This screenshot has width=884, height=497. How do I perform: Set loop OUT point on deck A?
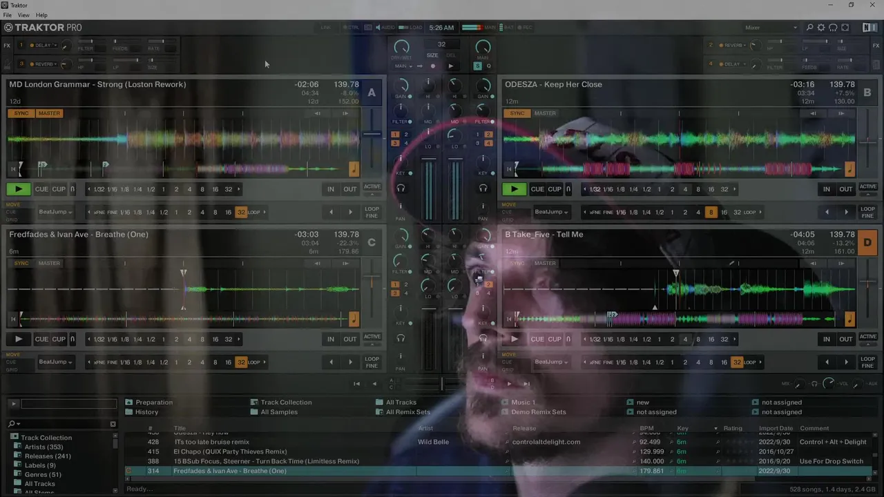coord(350,189)
